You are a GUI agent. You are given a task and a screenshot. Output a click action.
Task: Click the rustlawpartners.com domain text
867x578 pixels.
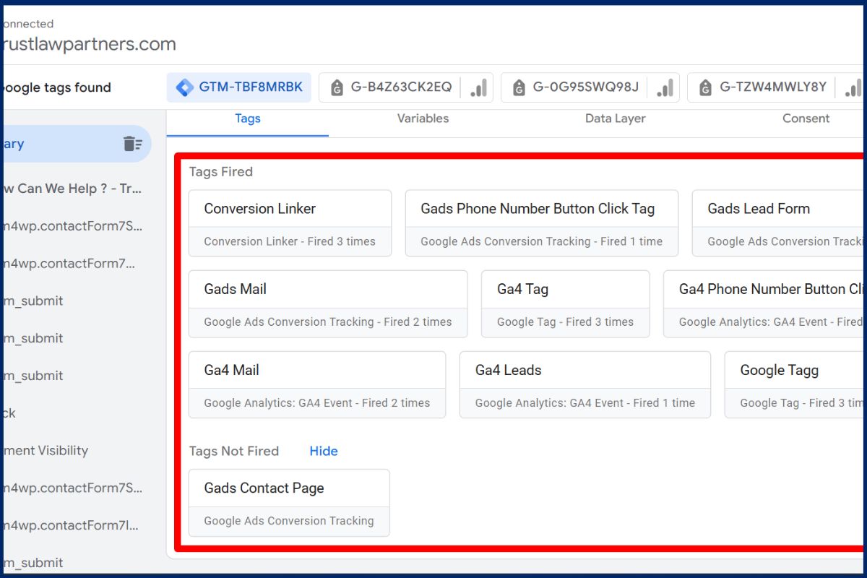pos(88,44)
